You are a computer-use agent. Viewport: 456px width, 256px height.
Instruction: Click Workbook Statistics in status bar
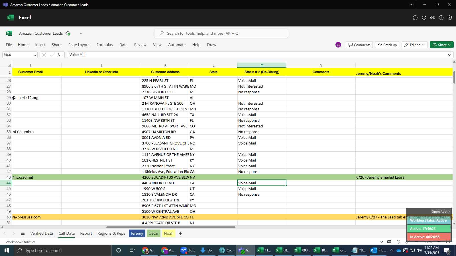(x=21, y=242)
